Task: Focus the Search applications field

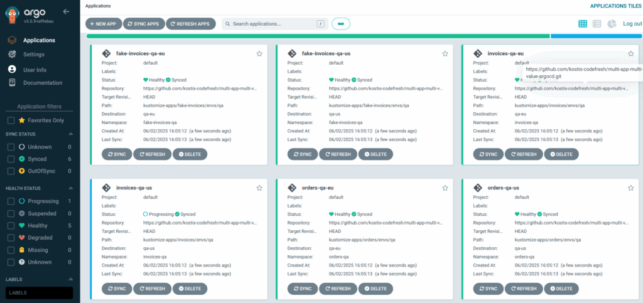Action: [x=275, y=24]
